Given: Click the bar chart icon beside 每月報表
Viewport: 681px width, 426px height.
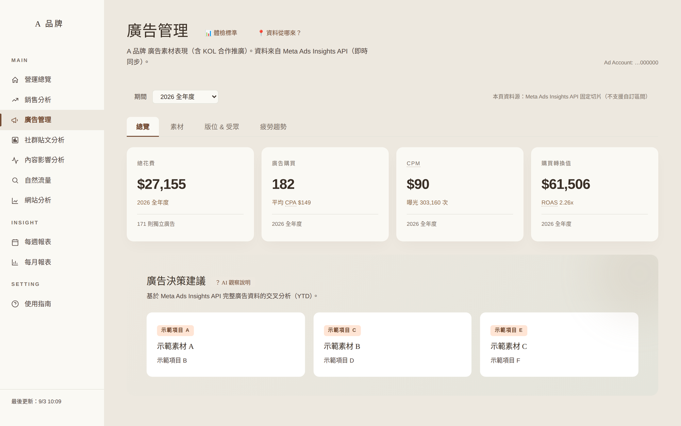Looking at the screenshot, I should [x=15, y=262].
